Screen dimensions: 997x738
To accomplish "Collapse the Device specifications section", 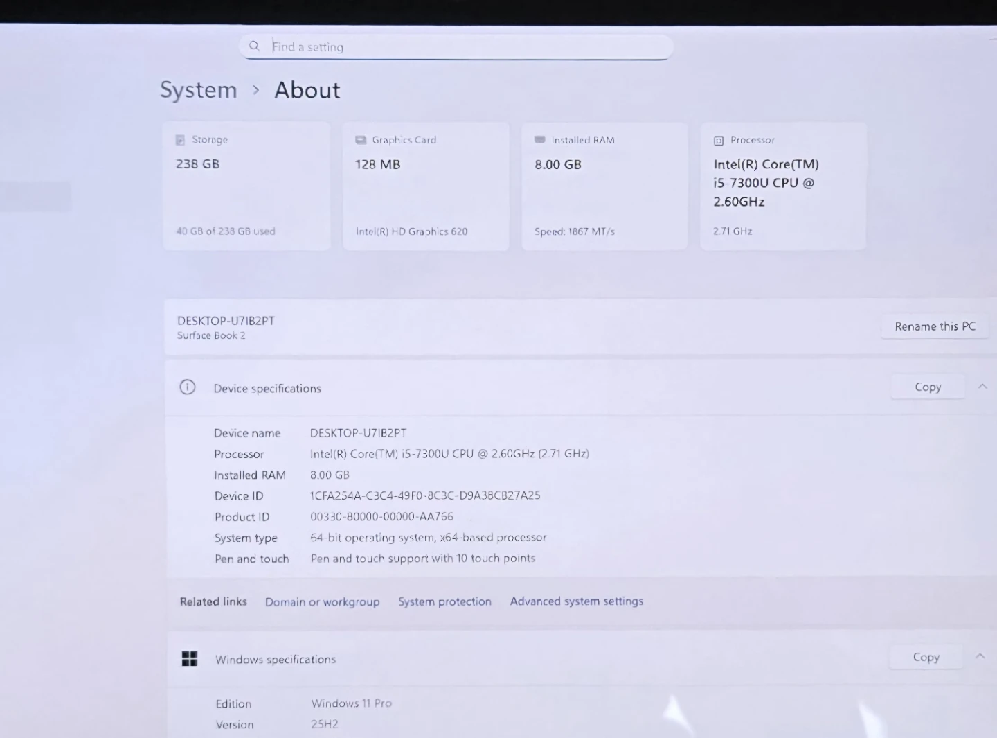I will (x=982, y=387).
